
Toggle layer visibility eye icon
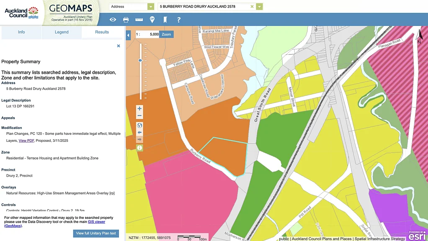click(113, 20)
